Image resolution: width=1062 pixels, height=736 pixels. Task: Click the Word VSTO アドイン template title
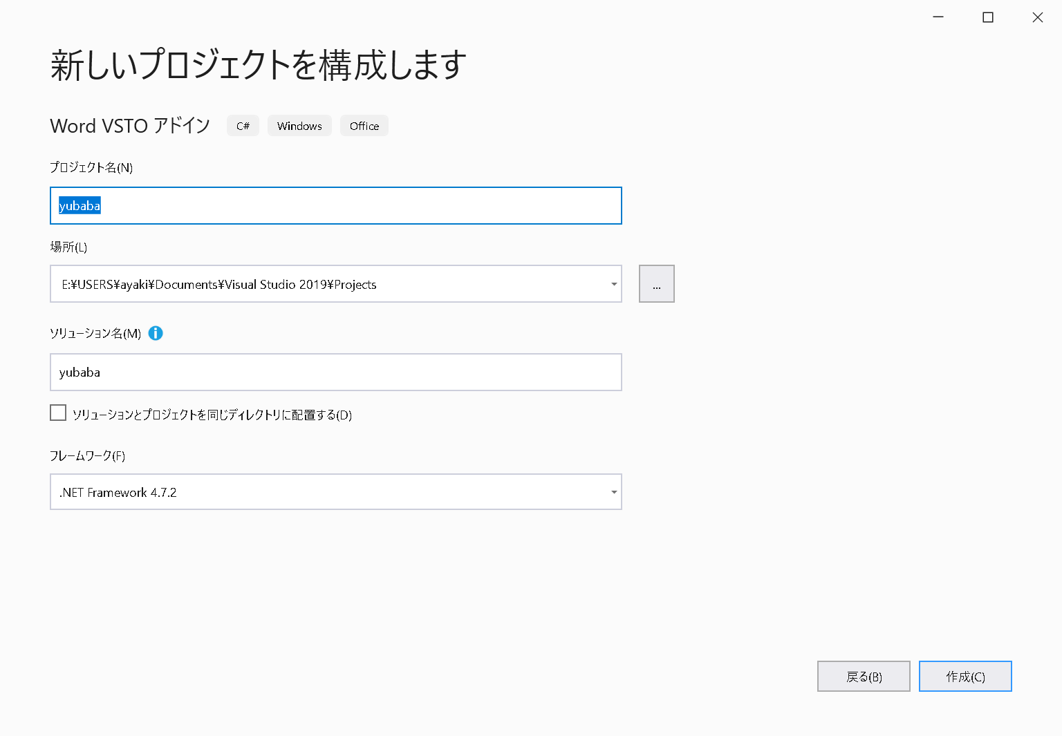pos(130,126)
